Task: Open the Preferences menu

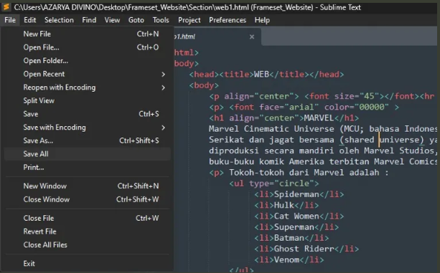Action: pos(228,20)
